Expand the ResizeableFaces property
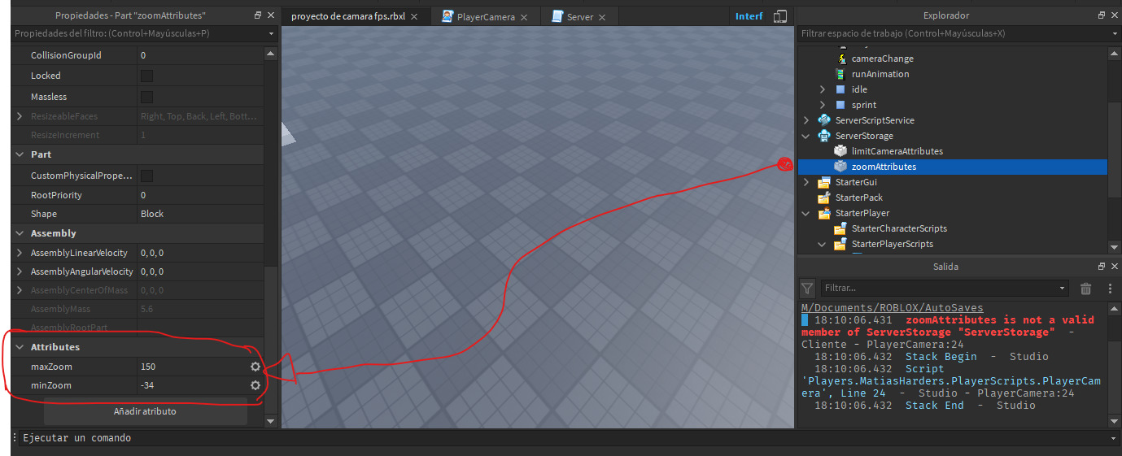Screen dimensions: 1122x456 20,116
